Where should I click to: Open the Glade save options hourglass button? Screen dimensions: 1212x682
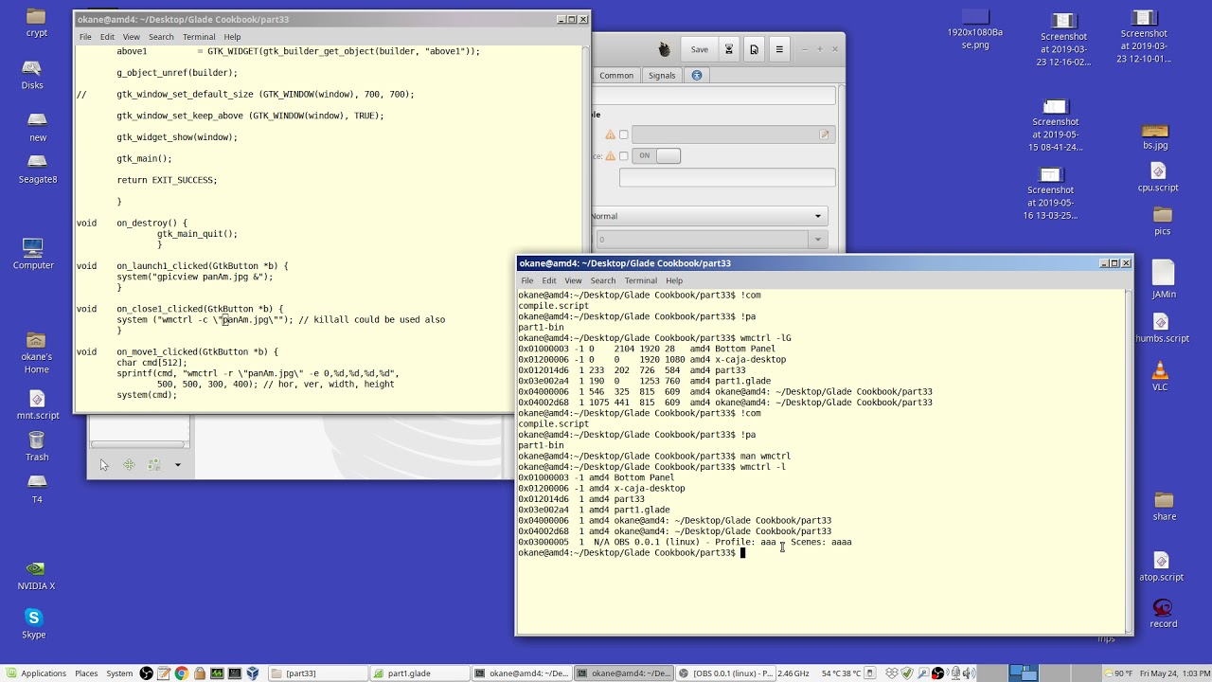(729, 49)
